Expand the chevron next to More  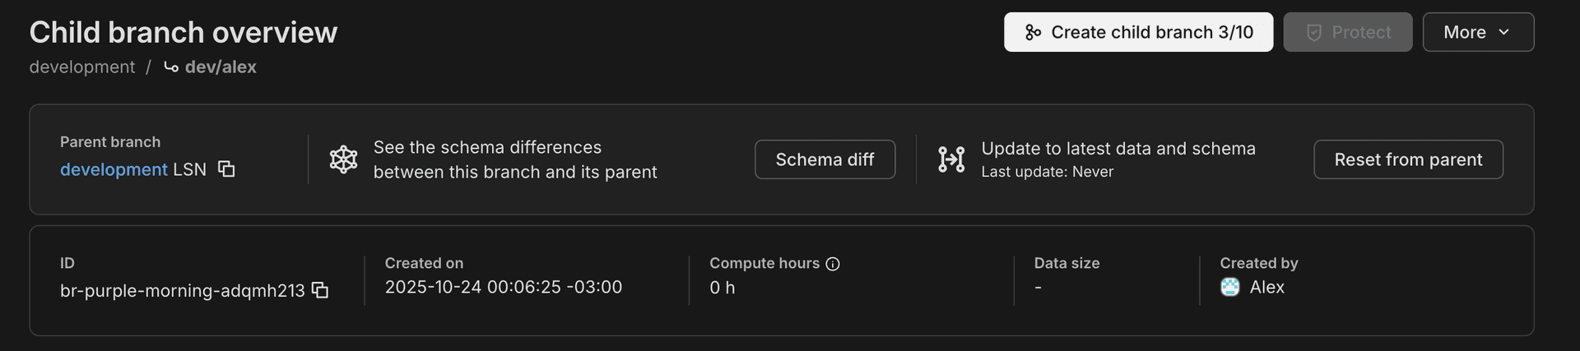[1504, 33]
